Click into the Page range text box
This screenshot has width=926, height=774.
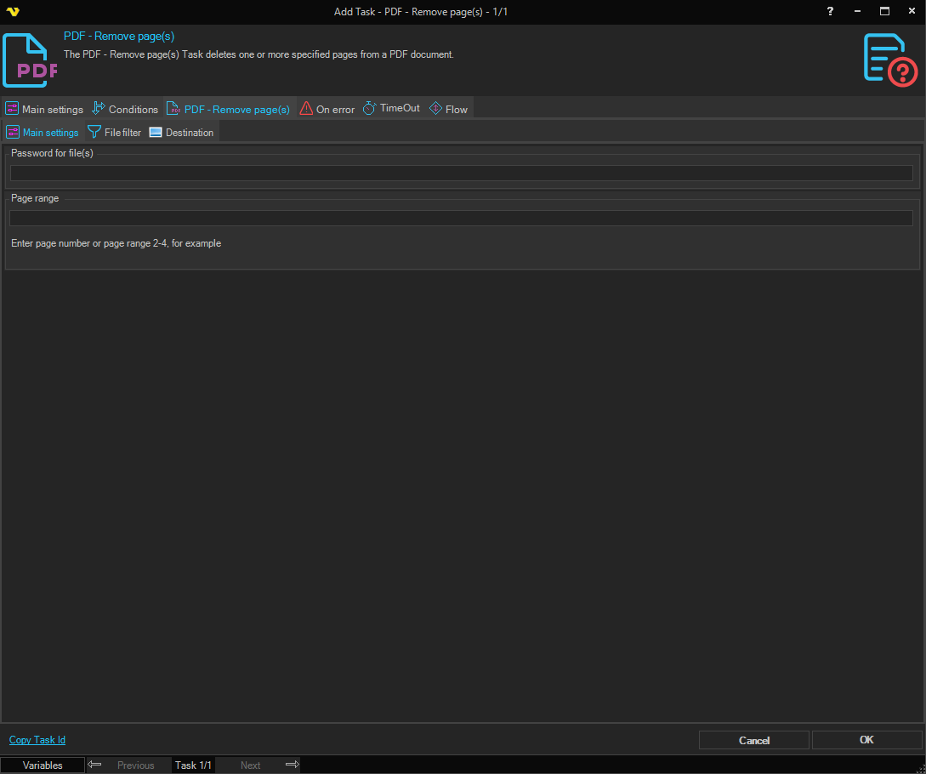pos(461,219)
